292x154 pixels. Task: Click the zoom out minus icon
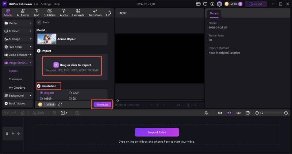click(x=257, y=113)
